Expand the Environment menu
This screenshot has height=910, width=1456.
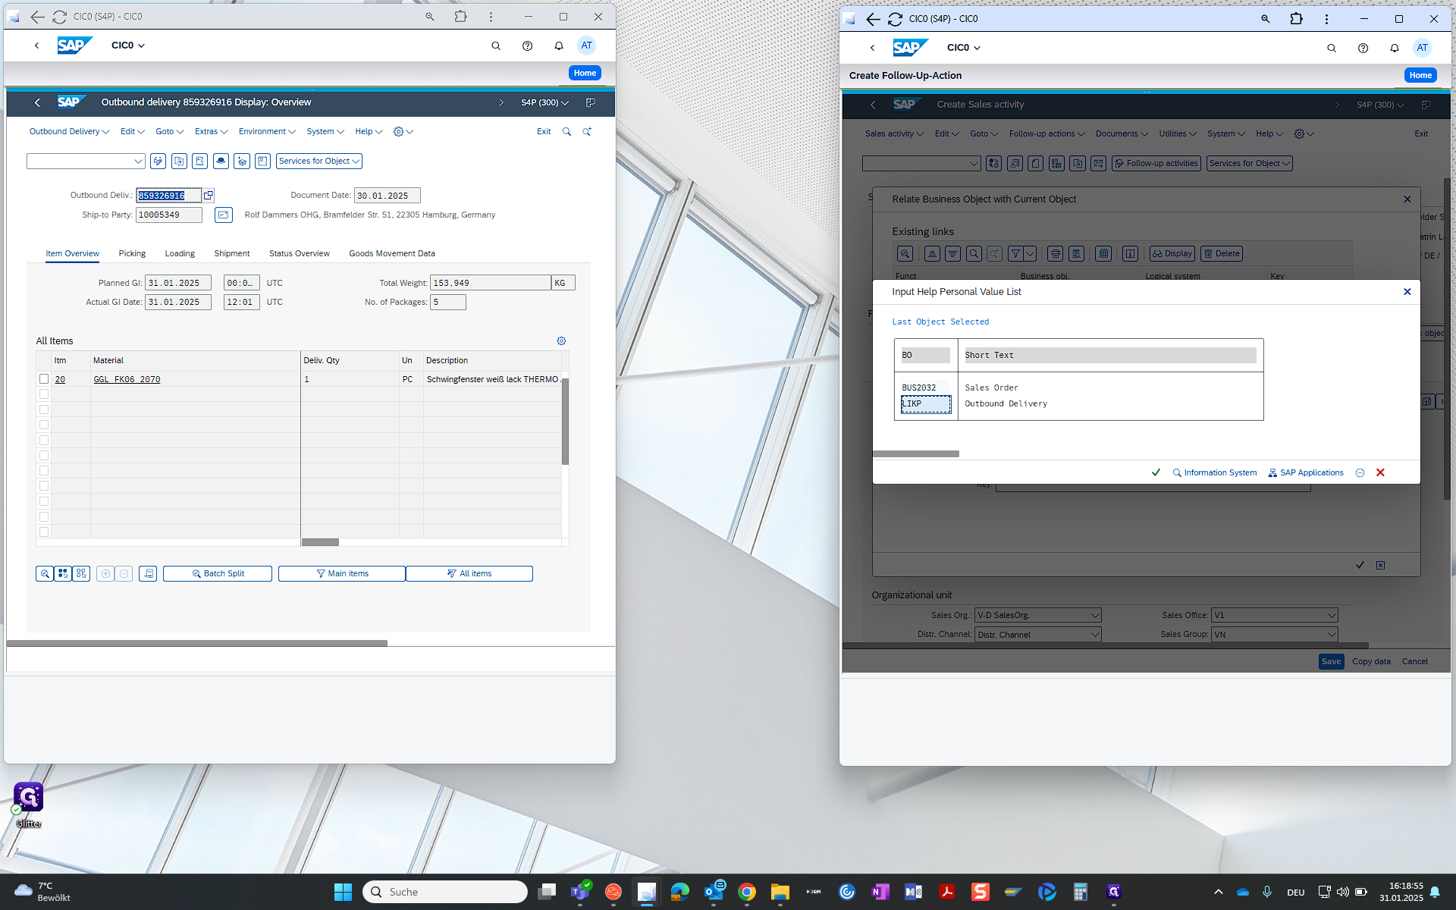tap(267, 132)
